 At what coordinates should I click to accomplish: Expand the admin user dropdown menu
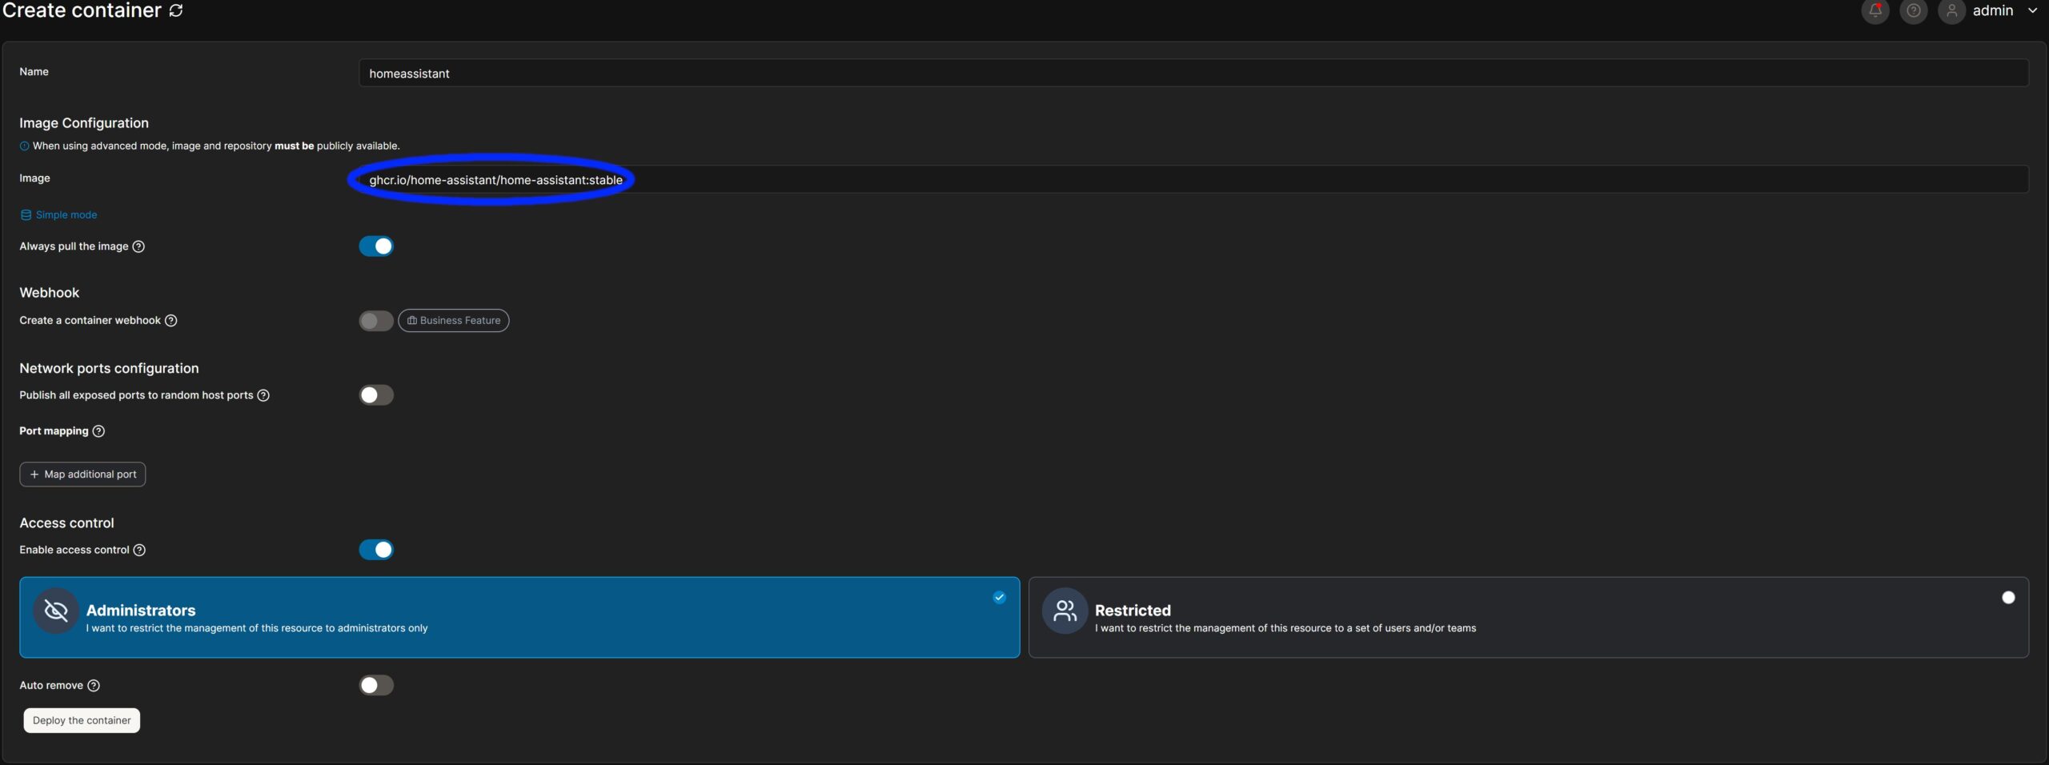pos(2032,10)
